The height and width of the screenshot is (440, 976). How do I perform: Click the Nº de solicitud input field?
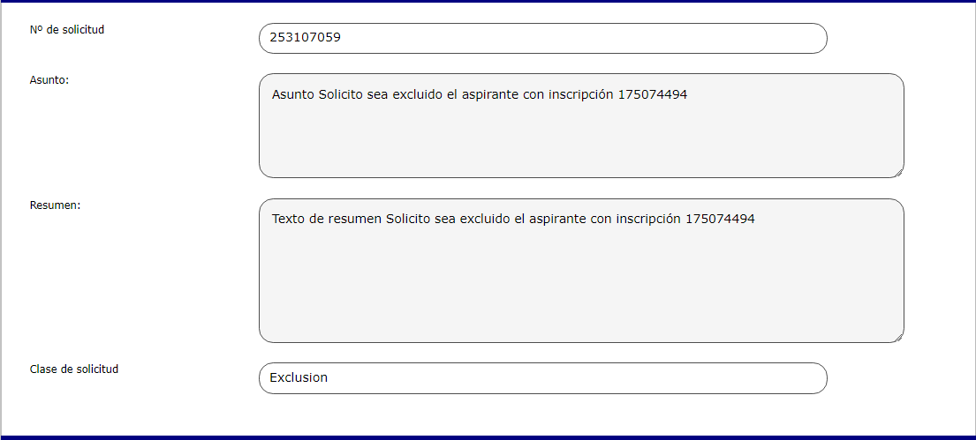click(x=542, y=38)
